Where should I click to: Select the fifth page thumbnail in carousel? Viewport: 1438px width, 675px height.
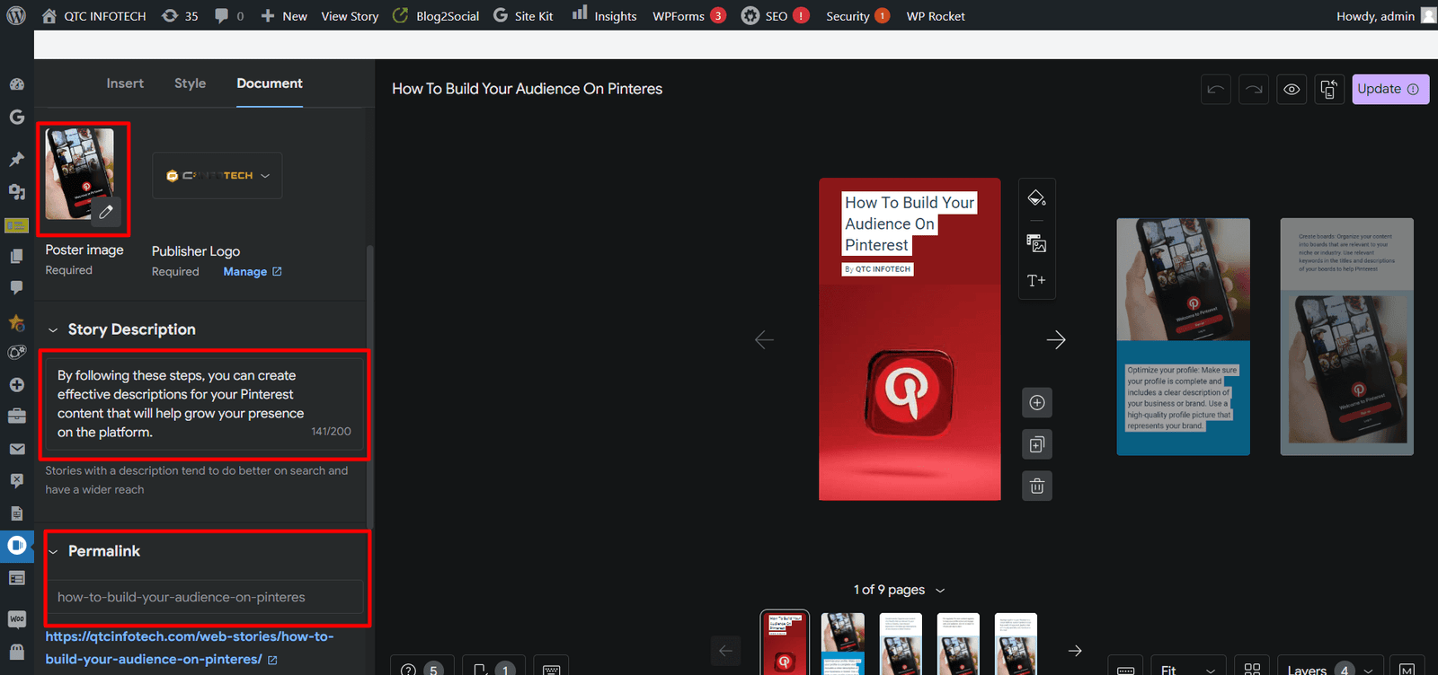click(x=1016, y=644)
